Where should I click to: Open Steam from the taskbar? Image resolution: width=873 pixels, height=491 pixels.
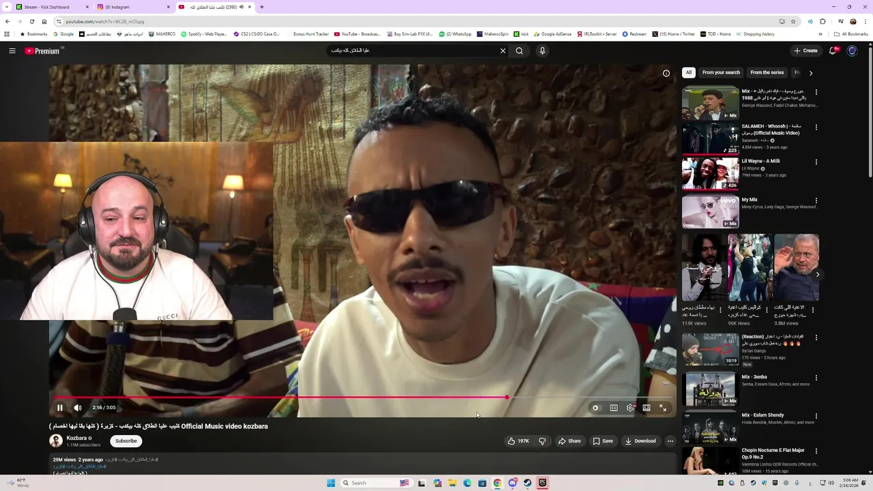point(527,483)
